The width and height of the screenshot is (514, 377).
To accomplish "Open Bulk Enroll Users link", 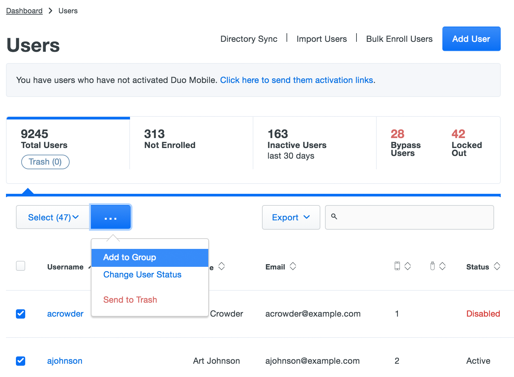I will coord(399,39).
